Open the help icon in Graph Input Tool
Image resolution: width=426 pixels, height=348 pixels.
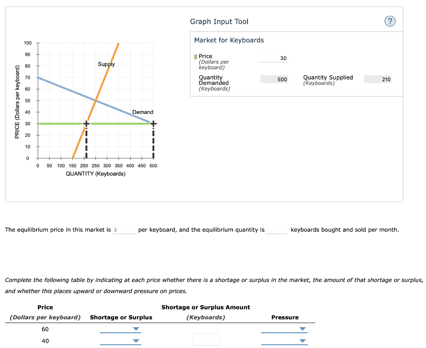tap(390, 21)
